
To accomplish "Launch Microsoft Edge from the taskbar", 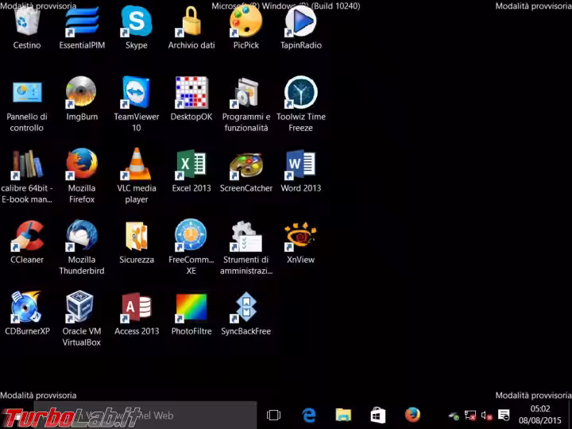I will (308, 415).
